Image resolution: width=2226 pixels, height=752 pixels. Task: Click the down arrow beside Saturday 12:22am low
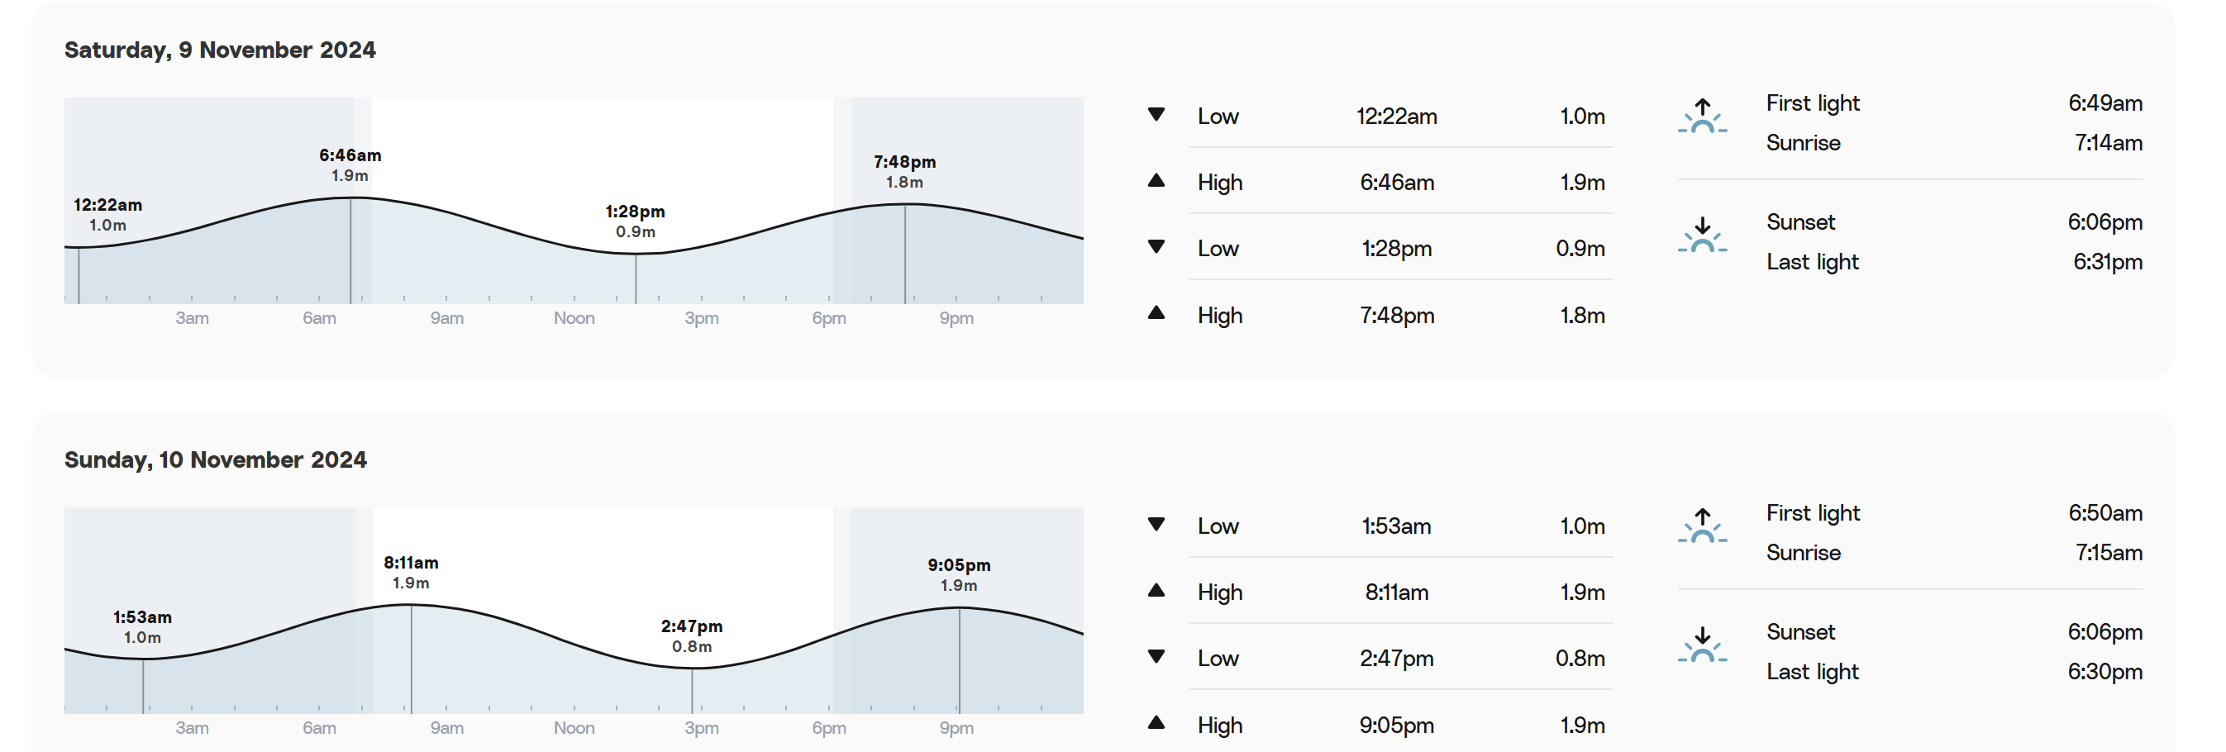click(x=1156, y=114)
